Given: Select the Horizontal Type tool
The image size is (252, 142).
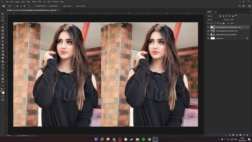Looking at the screenshot, I should tap(3, 68).
